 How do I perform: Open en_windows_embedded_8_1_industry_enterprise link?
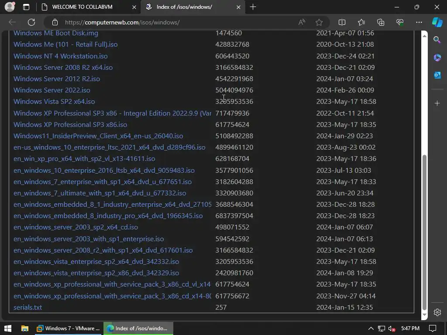pyautogui.click(x=112, y=205)
